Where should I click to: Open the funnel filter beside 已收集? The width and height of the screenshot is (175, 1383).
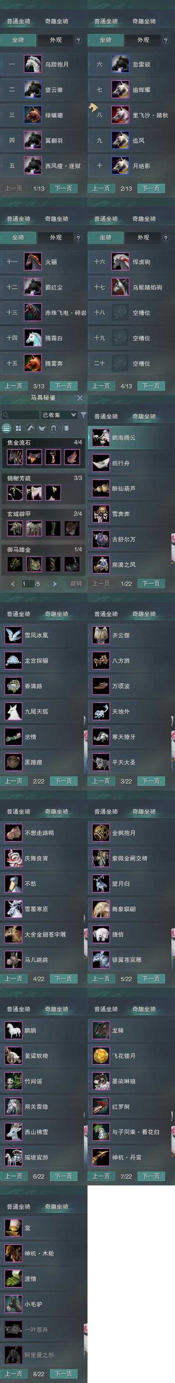click(x=84, y=415)
